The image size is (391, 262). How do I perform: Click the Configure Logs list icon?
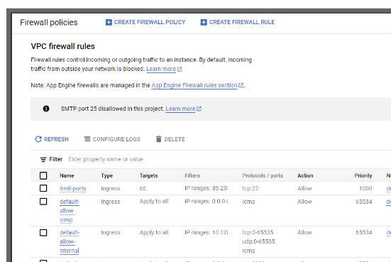87,138
